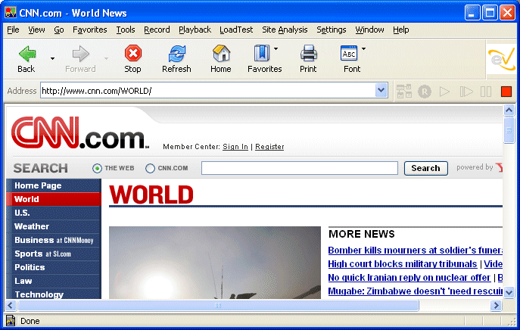Open Sports at SI.com sidebar link
This screenshot has width=520, height=330.
click(54, 254)
